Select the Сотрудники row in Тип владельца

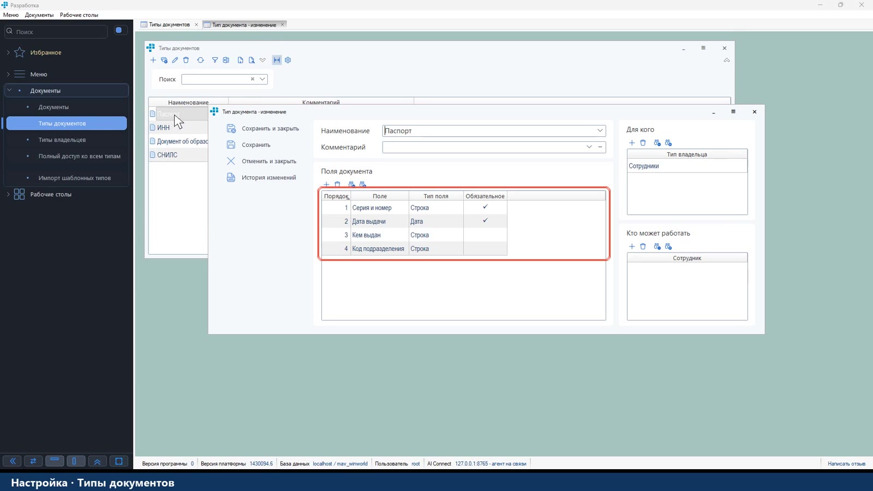point(687,166)
